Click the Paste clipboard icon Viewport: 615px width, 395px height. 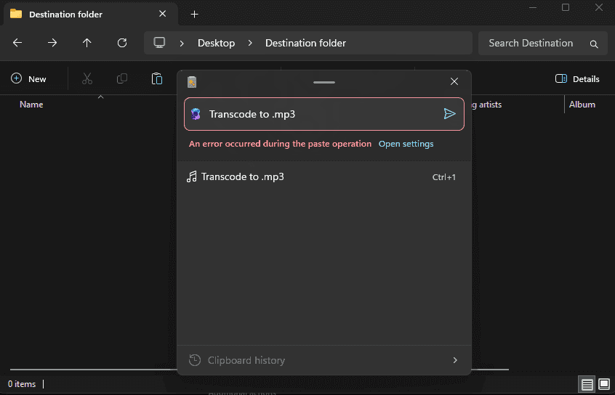click(x=157, y=78)
